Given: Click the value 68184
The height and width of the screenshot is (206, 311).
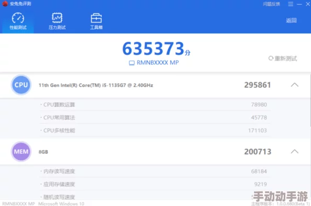Looking at the screenshot, I should [x=259, y=171].
